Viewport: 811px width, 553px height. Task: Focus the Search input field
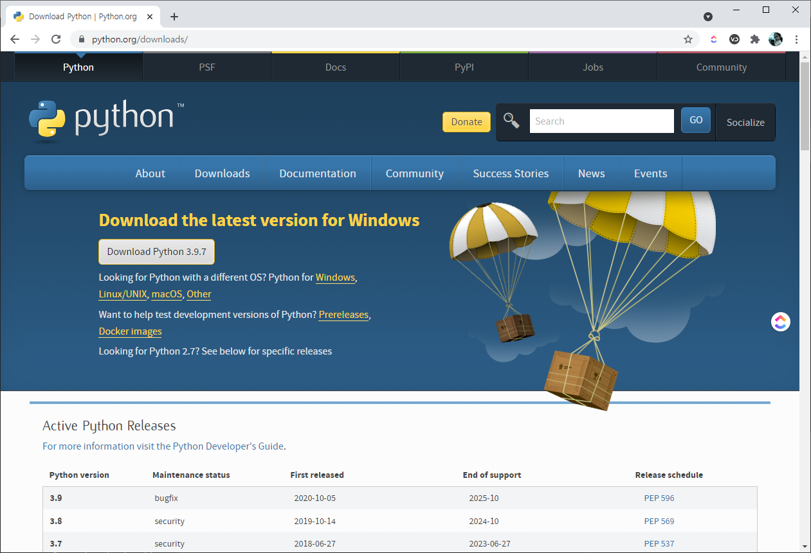point(602,121)
